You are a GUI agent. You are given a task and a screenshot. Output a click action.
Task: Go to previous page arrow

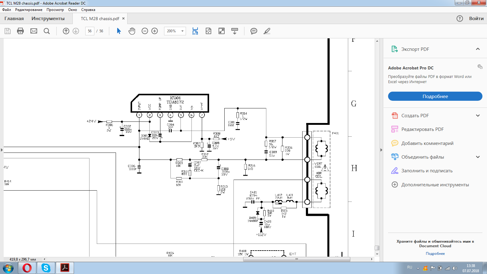pos(66,31)
